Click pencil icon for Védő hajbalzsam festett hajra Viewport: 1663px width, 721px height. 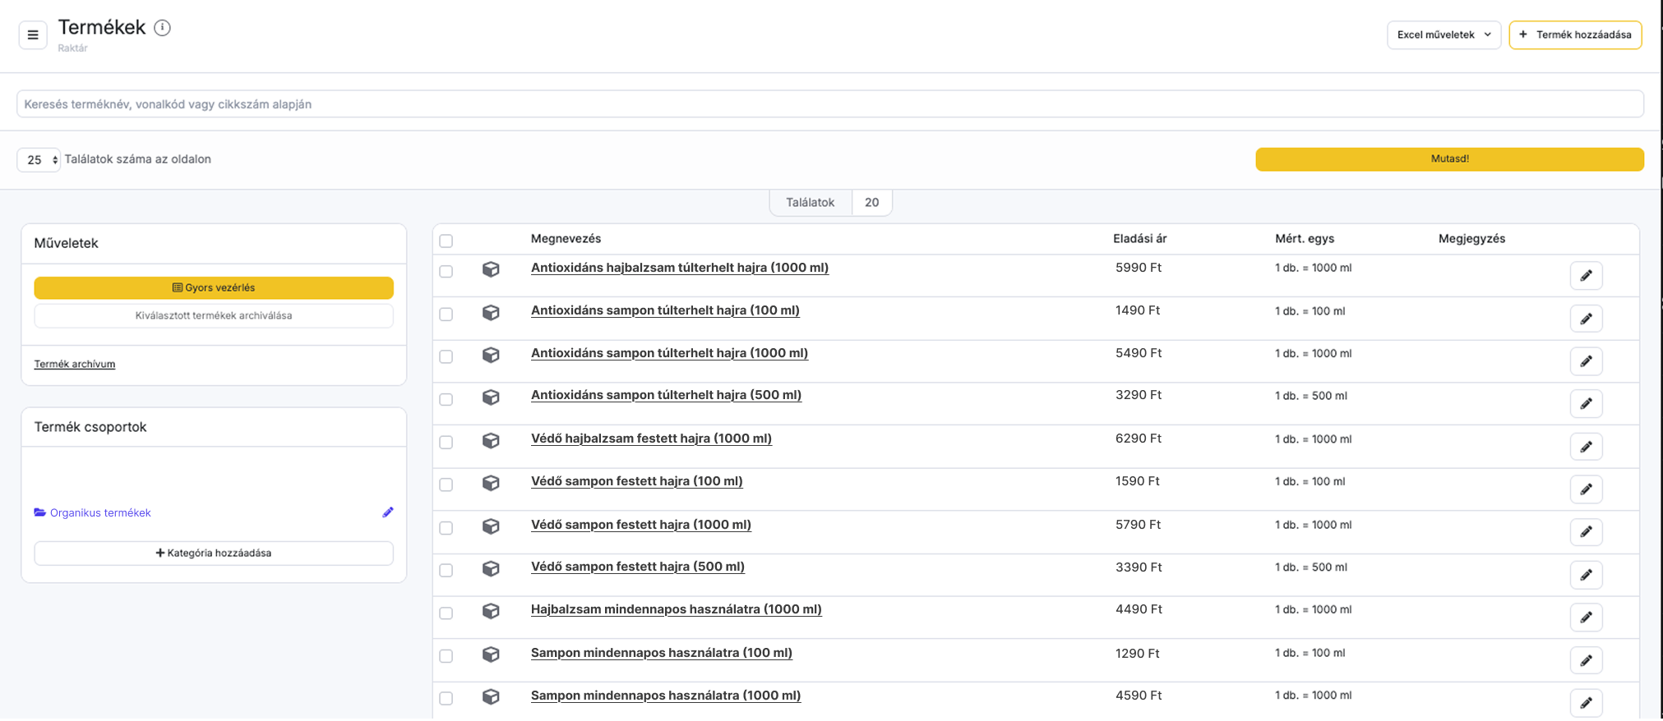pyautogui.click(x=1586, y=447)
